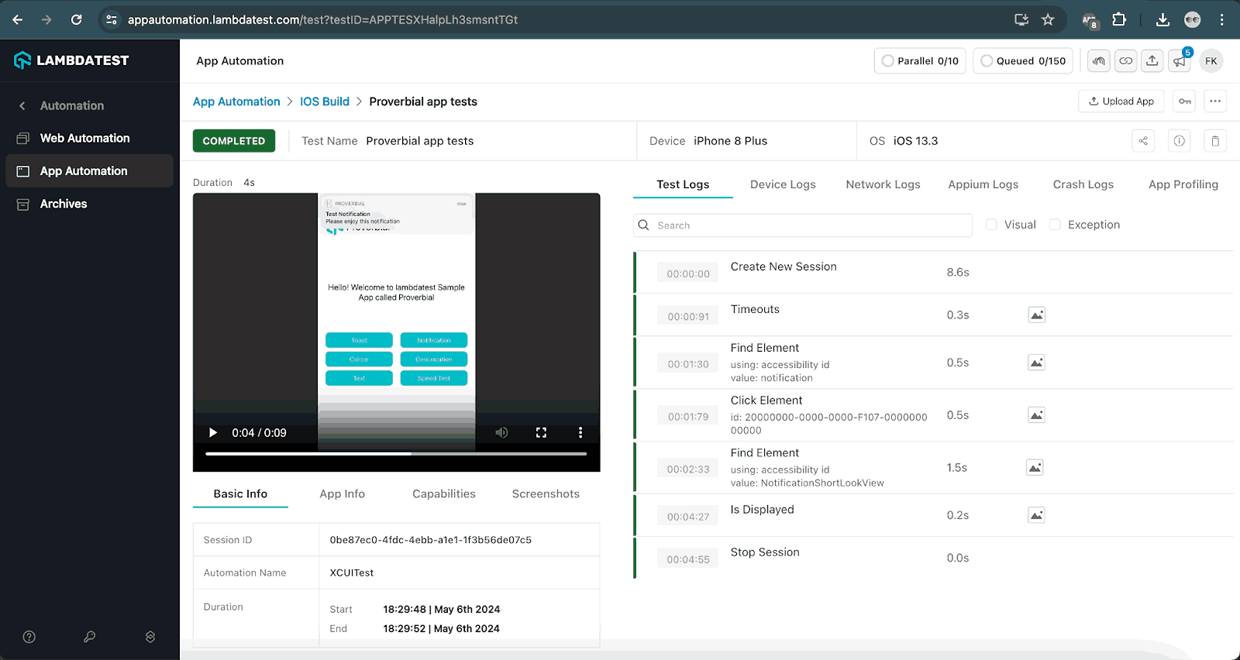View screenshot for Click Element step
This screenshot has width=1240, height=660.
1036,415
